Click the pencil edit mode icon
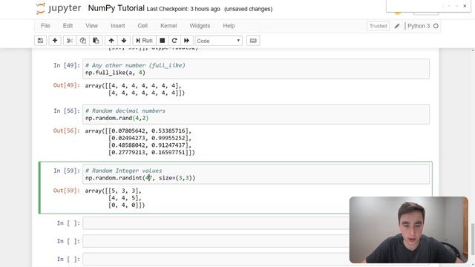 tap(397, 26)
